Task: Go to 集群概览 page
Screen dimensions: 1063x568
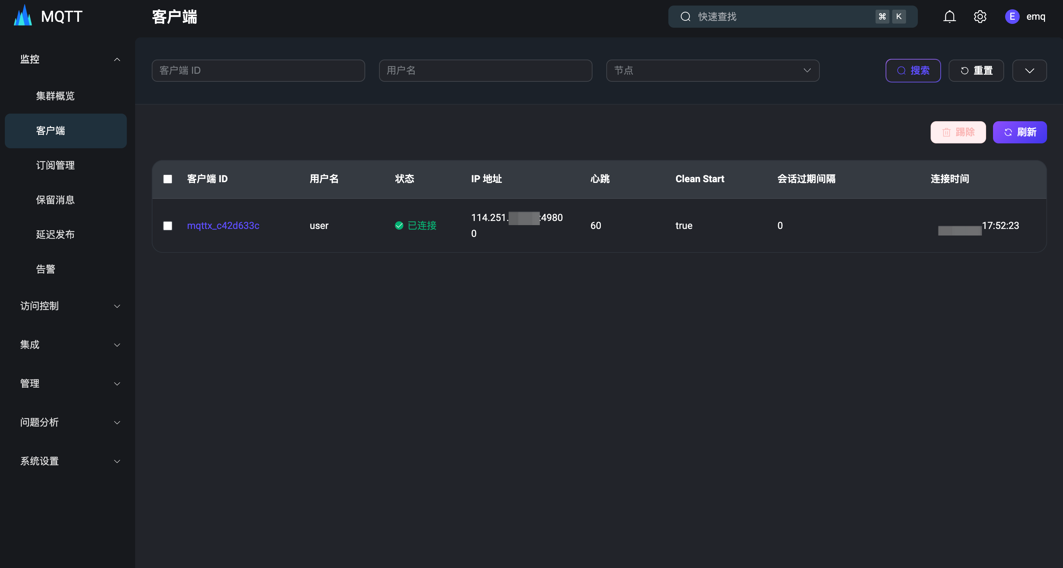Action: click(55, 96)
